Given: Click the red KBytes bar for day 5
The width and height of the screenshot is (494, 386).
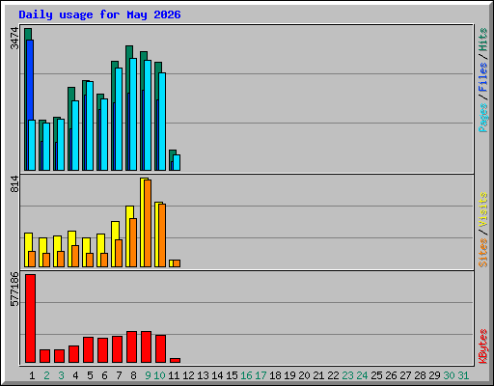Looking at the screenshot, I should [x=88, y=350].
